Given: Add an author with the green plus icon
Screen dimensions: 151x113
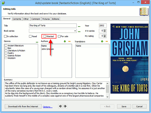Looking at the screenshot, I should 65,41.
